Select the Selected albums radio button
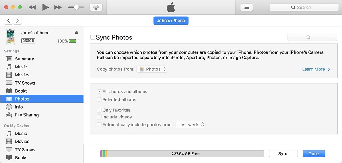This screenshot has width=342, height=163. pos(99,99)
